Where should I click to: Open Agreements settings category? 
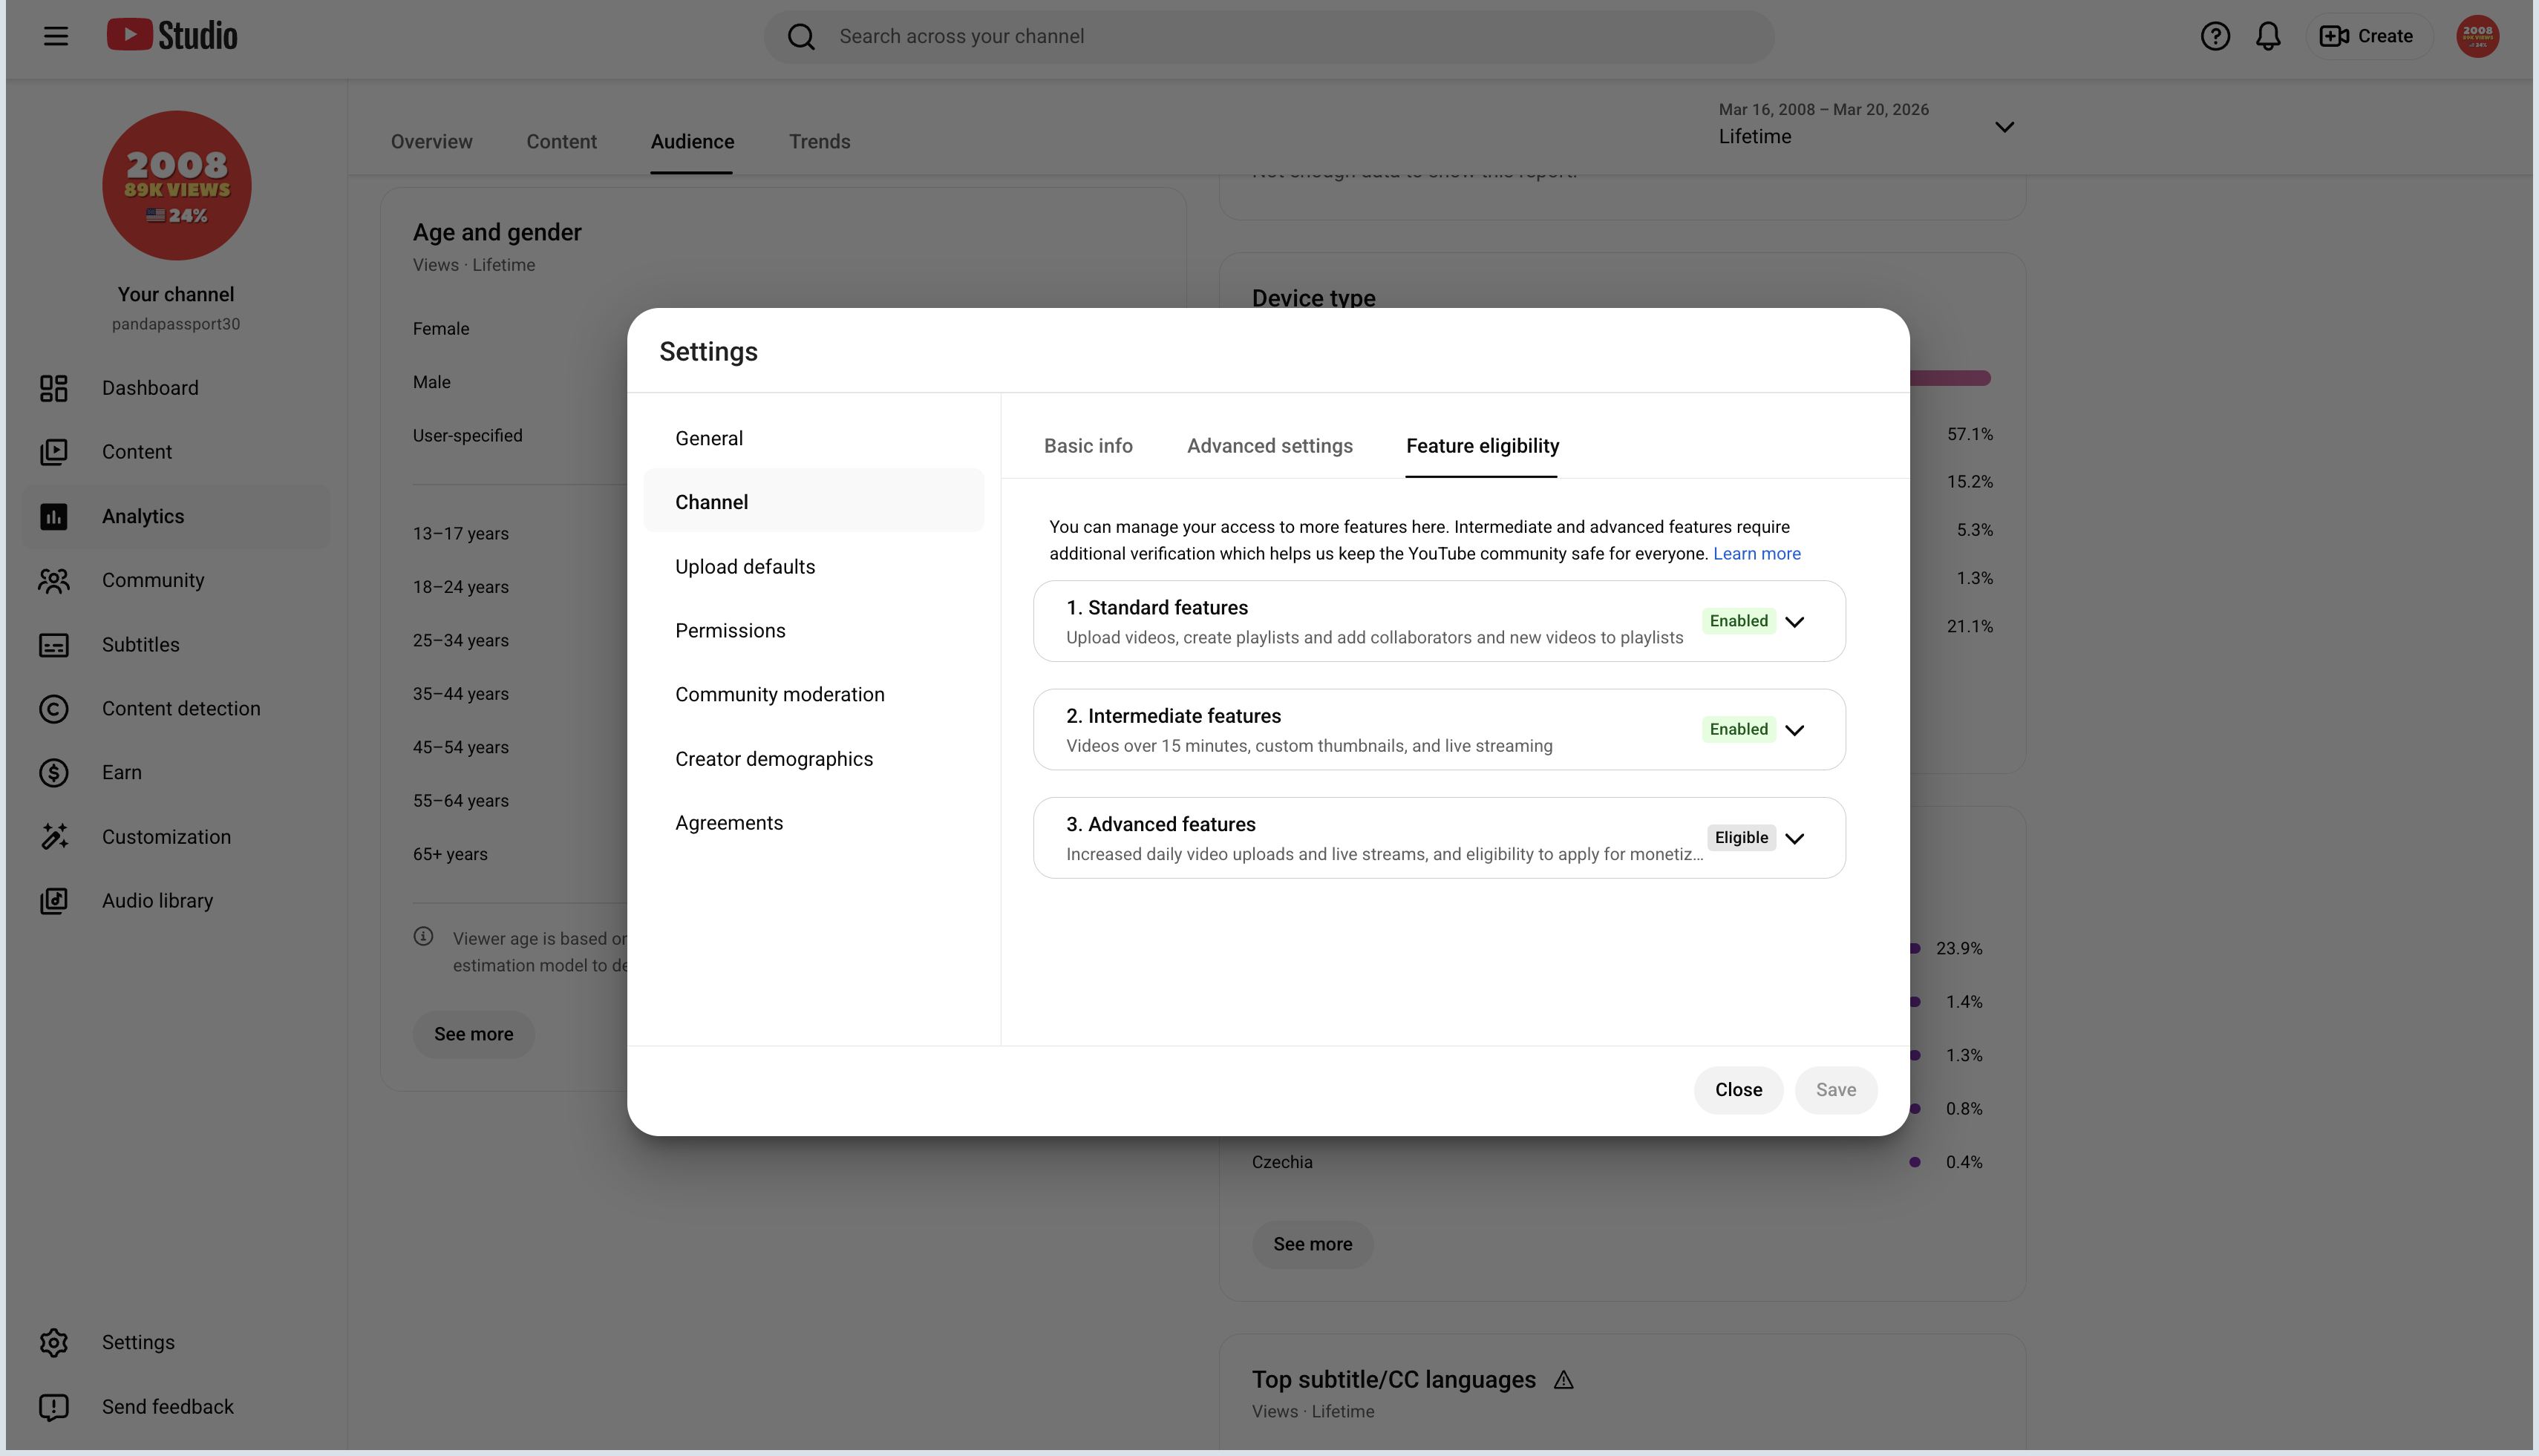tap(814, 823)
